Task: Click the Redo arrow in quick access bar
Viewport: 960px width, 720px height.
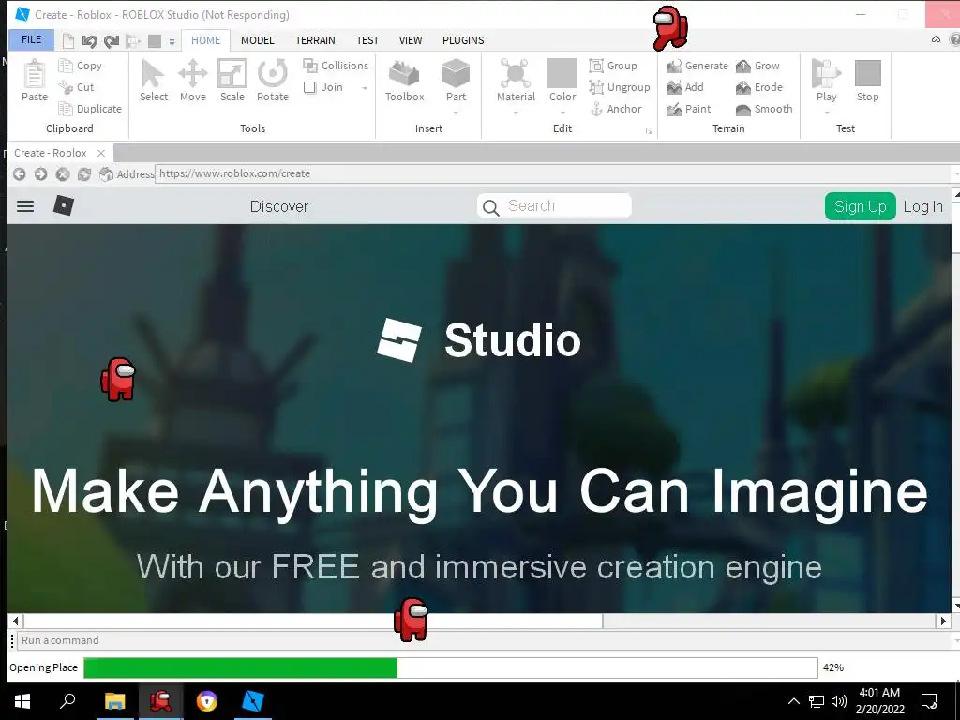Action: (x=112, y=41)
